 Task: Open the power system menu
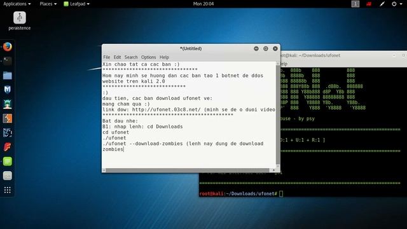point(397,4)
